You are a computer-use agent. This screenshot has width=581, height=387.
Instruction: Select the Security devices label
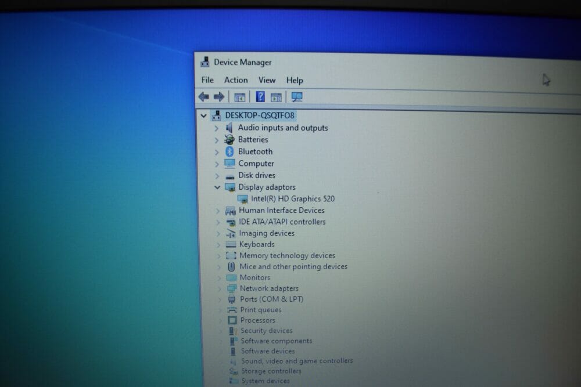tap(267, 331)
